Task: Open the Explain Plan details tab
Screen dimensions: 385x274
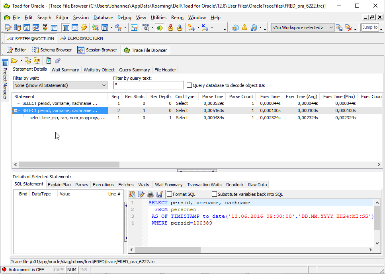Action: 59,185
